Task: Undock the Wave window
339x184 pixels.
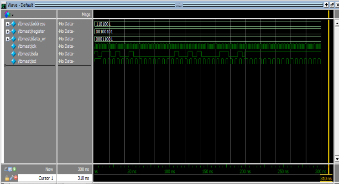Action: click(332, 5)
